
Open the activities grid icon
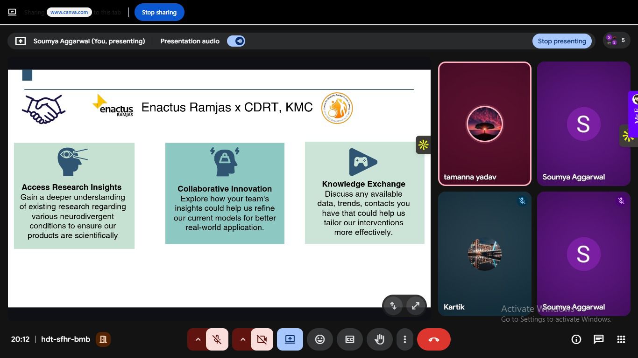tap(621, 339)
